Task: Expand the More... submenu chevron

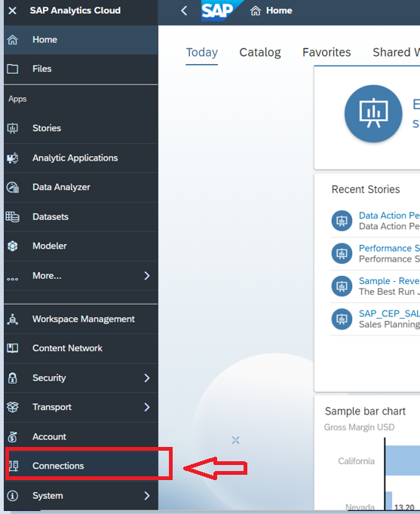Action: tap(147, 276)
